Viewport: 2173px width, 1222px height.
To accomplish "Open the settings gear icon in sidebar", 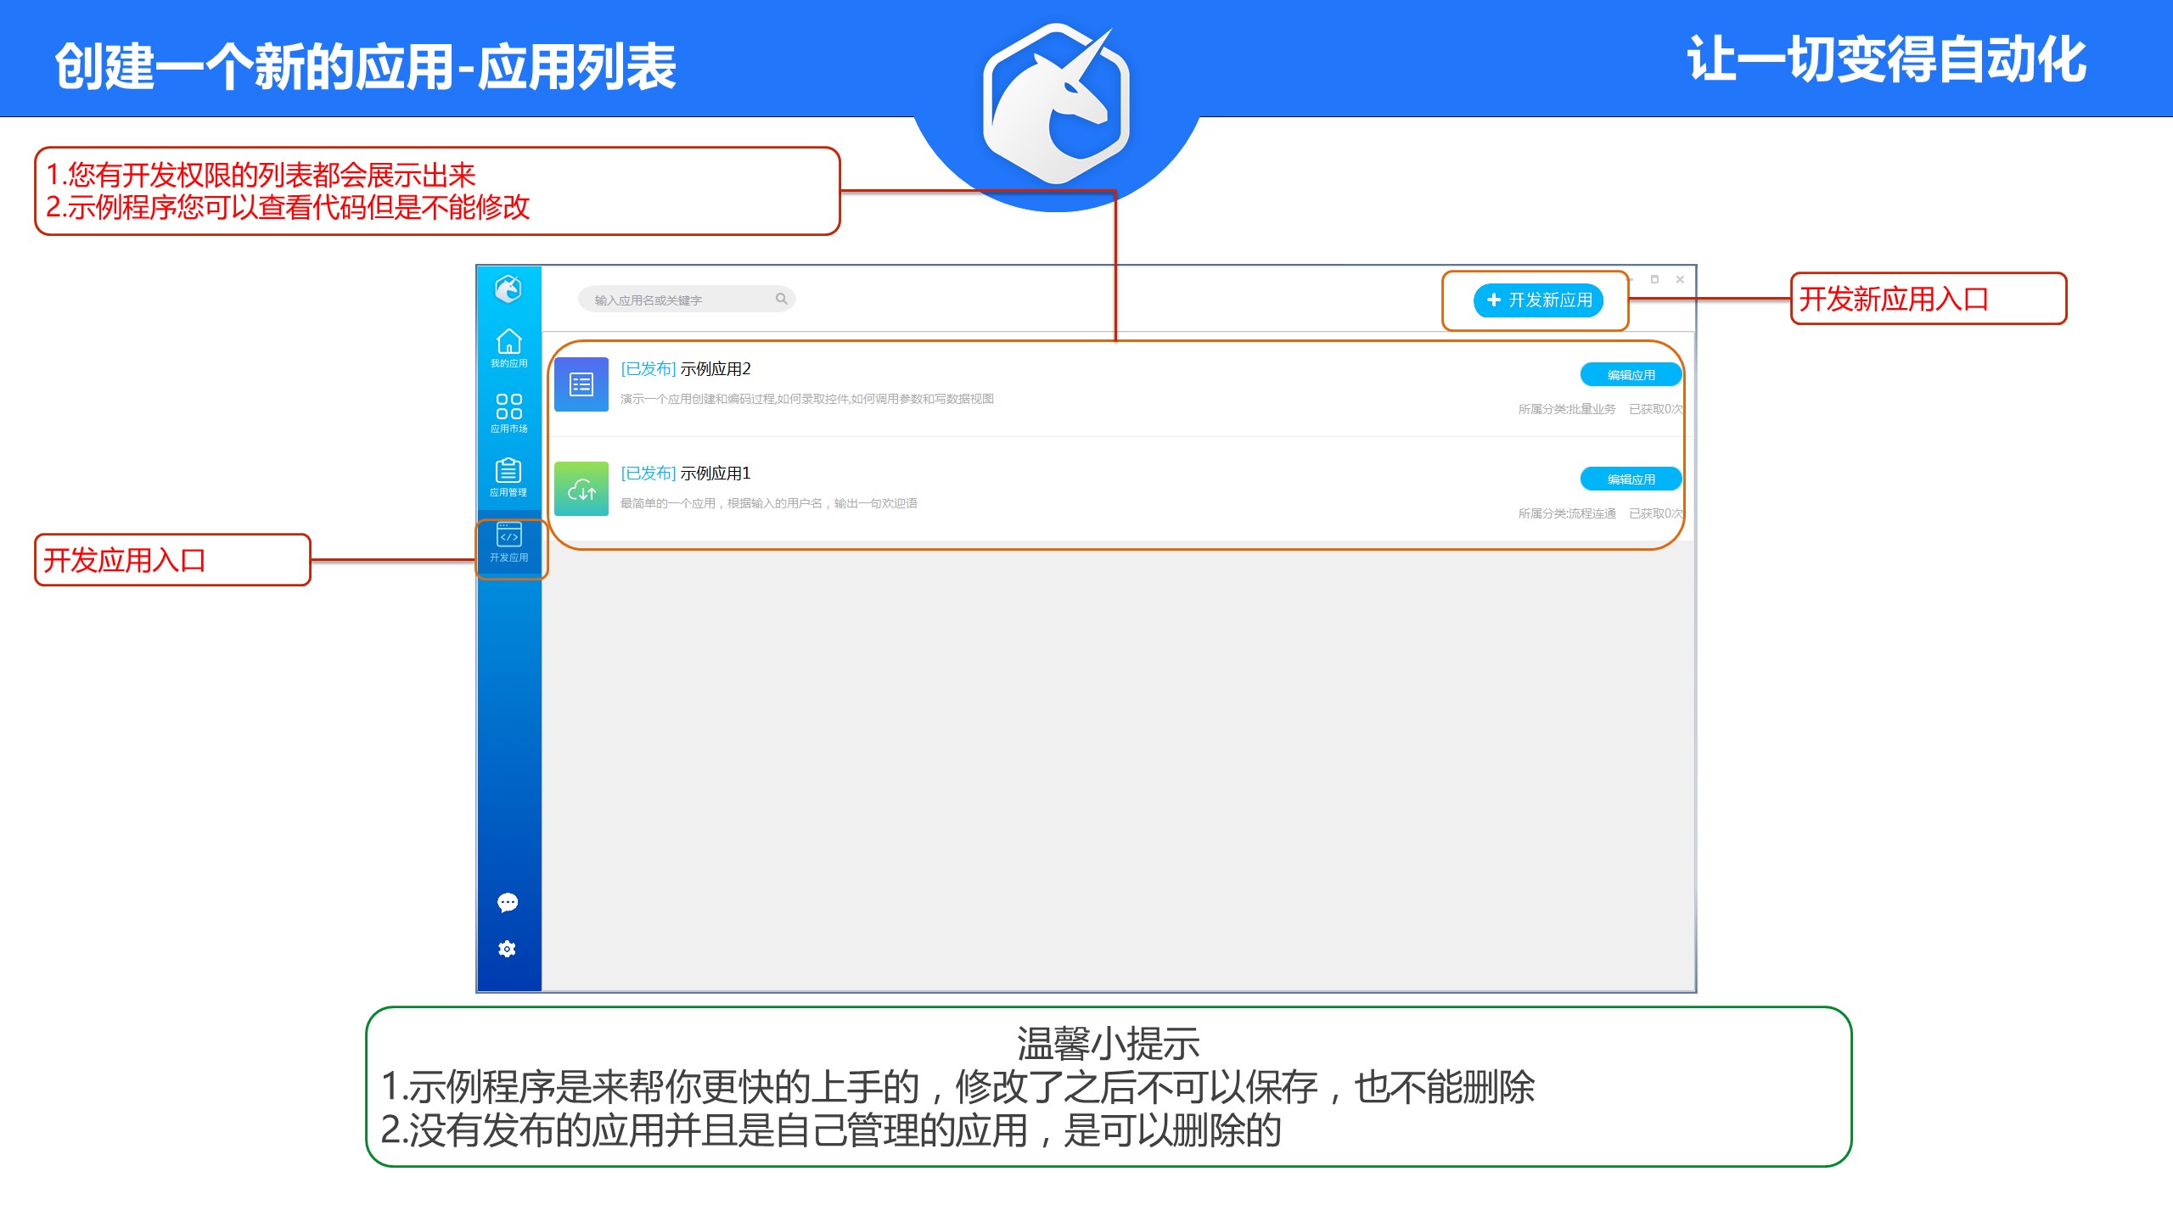I will click(508, 949).
